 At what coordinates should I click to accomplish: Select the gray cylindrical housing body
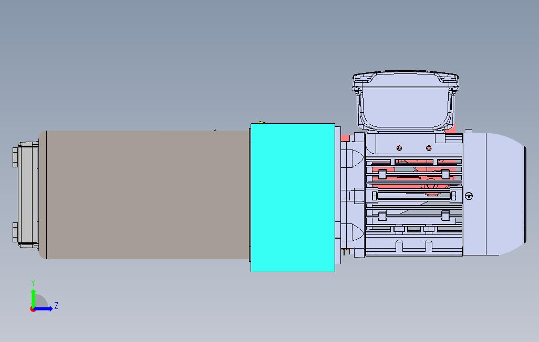[144, 195]
